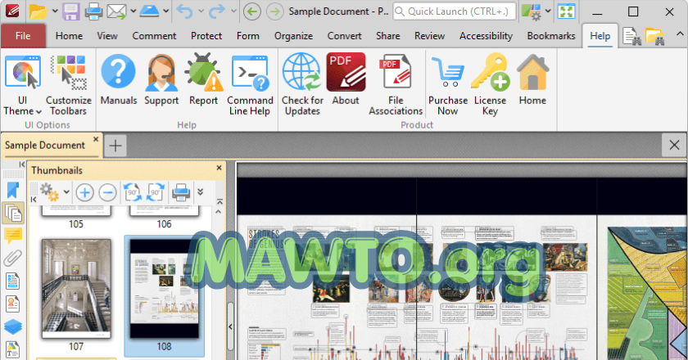Contact Support from Help ribbon

pos(161,80)
